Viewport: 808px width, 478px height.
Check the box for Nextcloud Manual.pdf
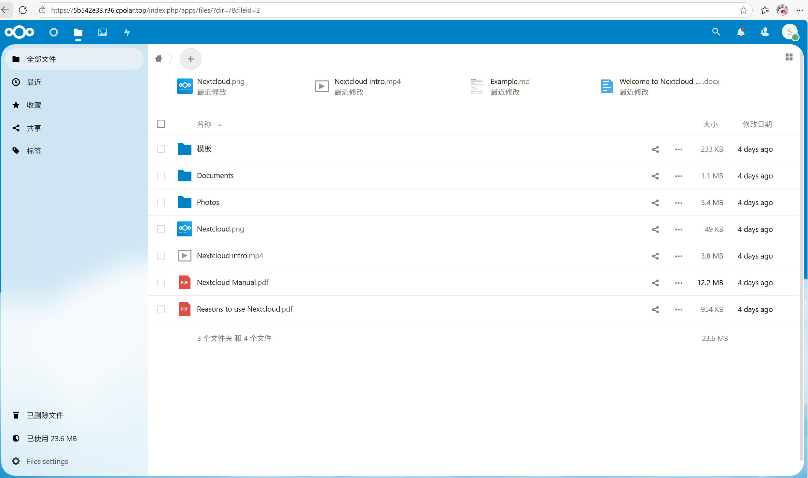point(161,283)
